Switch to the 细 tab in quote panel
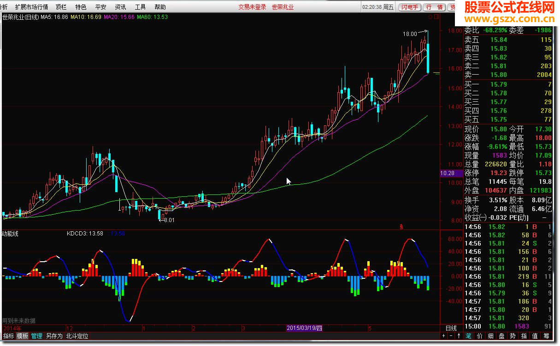This screenshot has height=346, width=560. 490,336
